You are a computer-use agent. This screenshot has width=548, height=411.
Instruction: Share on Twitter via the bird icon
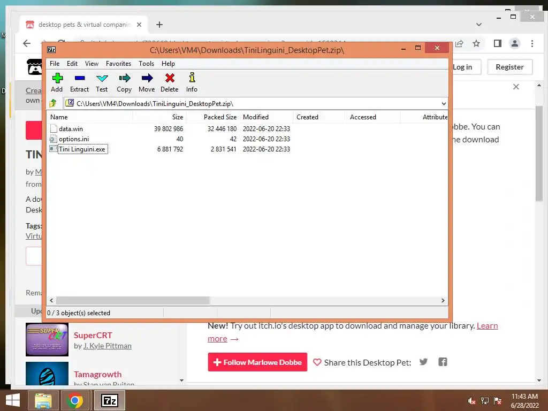424,362
